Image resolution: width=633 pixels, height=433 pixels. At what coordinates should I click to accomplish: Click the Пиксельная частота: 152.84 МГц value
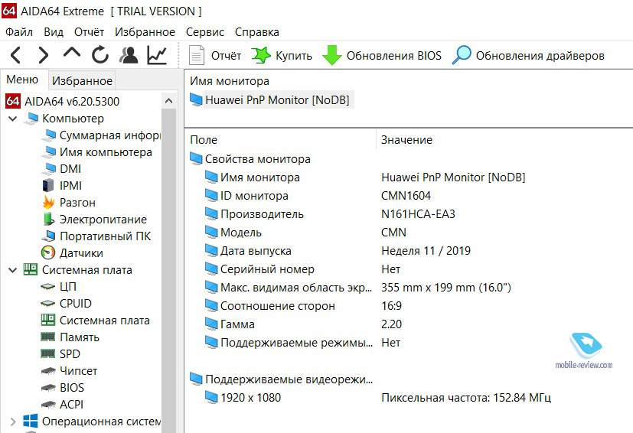(466, 398)
